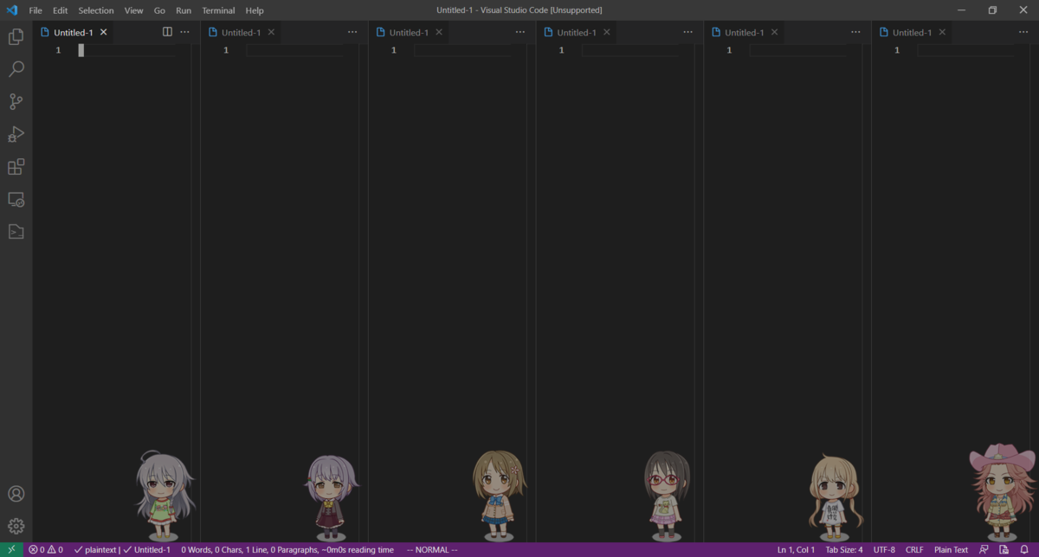Place cursor in first editor's line 1
This screenshot has height=557, width=1039.
click(127, 50)
